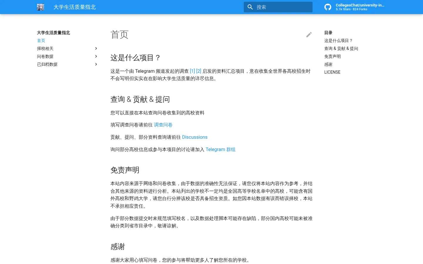The image size is (423, 264).
Task: Click the sidebar 大学生活质量指北 title
Action: (x=53, y=33)
